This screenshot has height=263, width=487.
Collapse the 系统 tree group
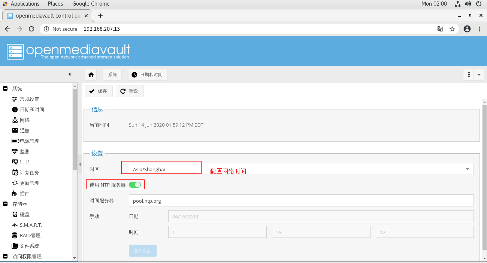(x=5, y=89)
